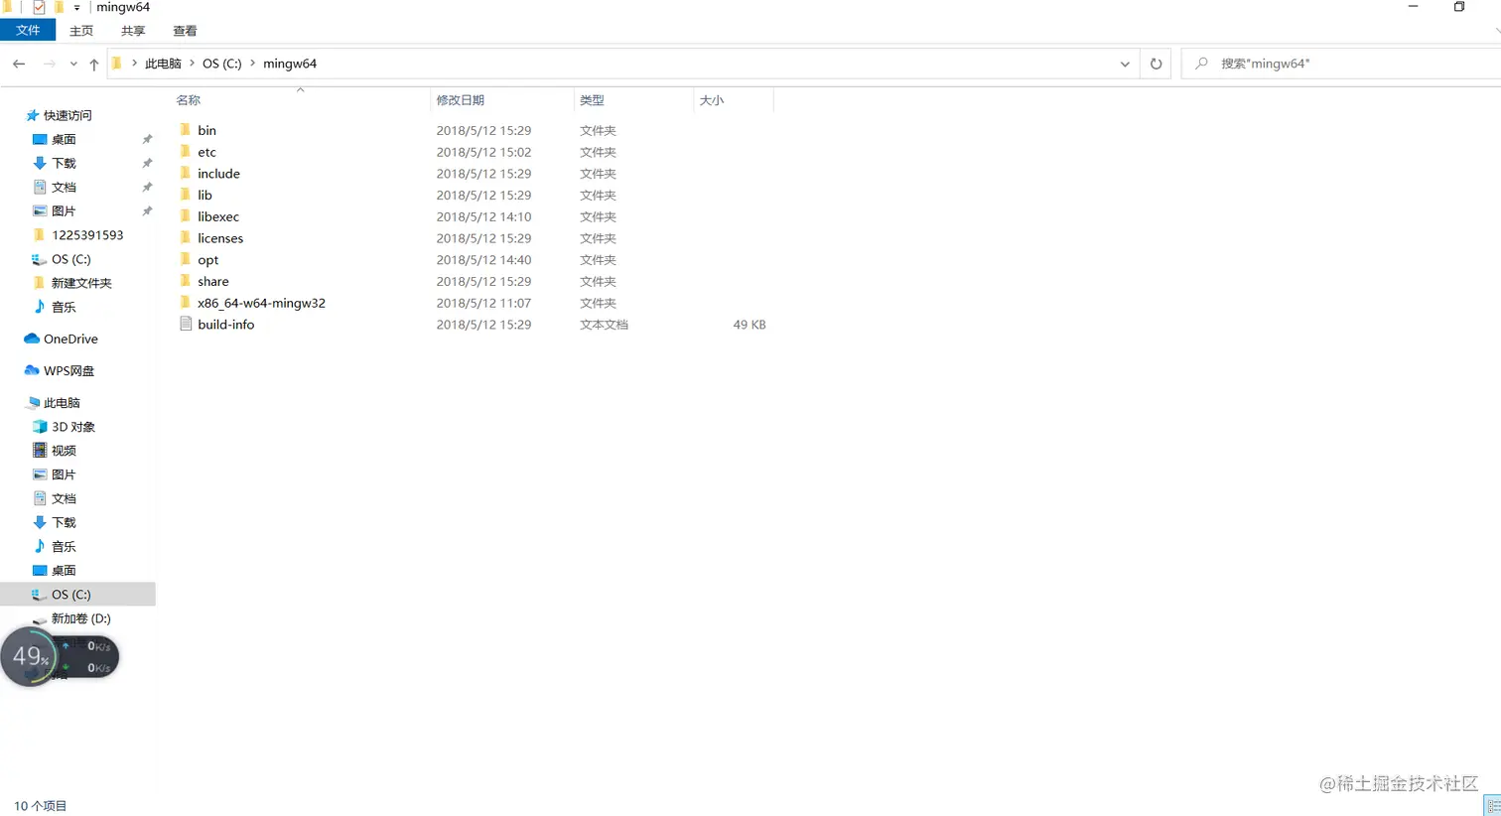Go up one folder level arrow

pos(94,64)
